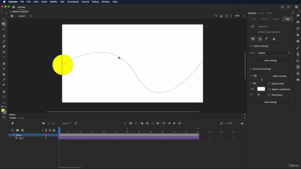Collapse the Publish Settings section
This screenshot has width=301, height=169.
click(x=251, y=46)
